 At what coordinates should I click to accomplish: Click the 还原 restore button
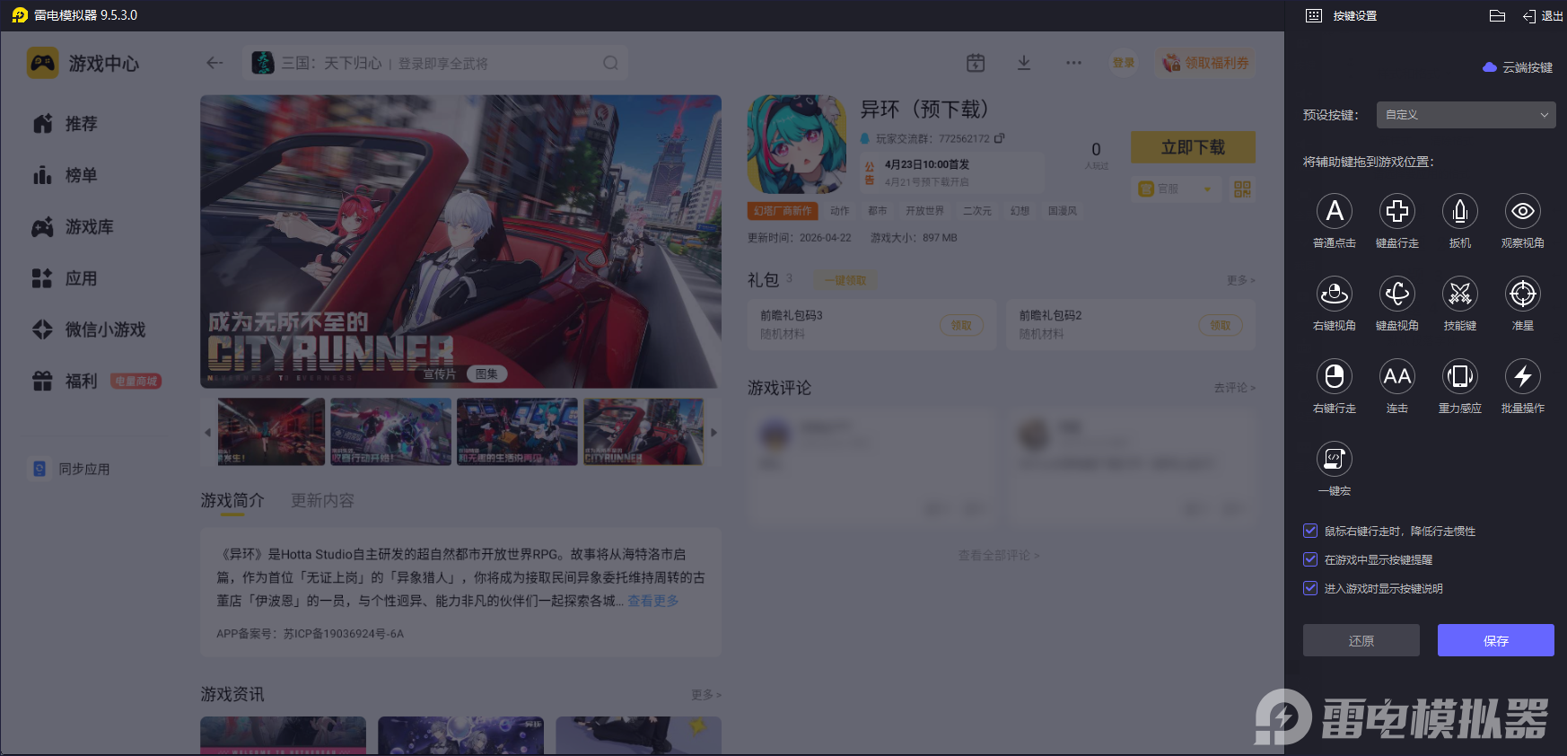[1361, 640]
